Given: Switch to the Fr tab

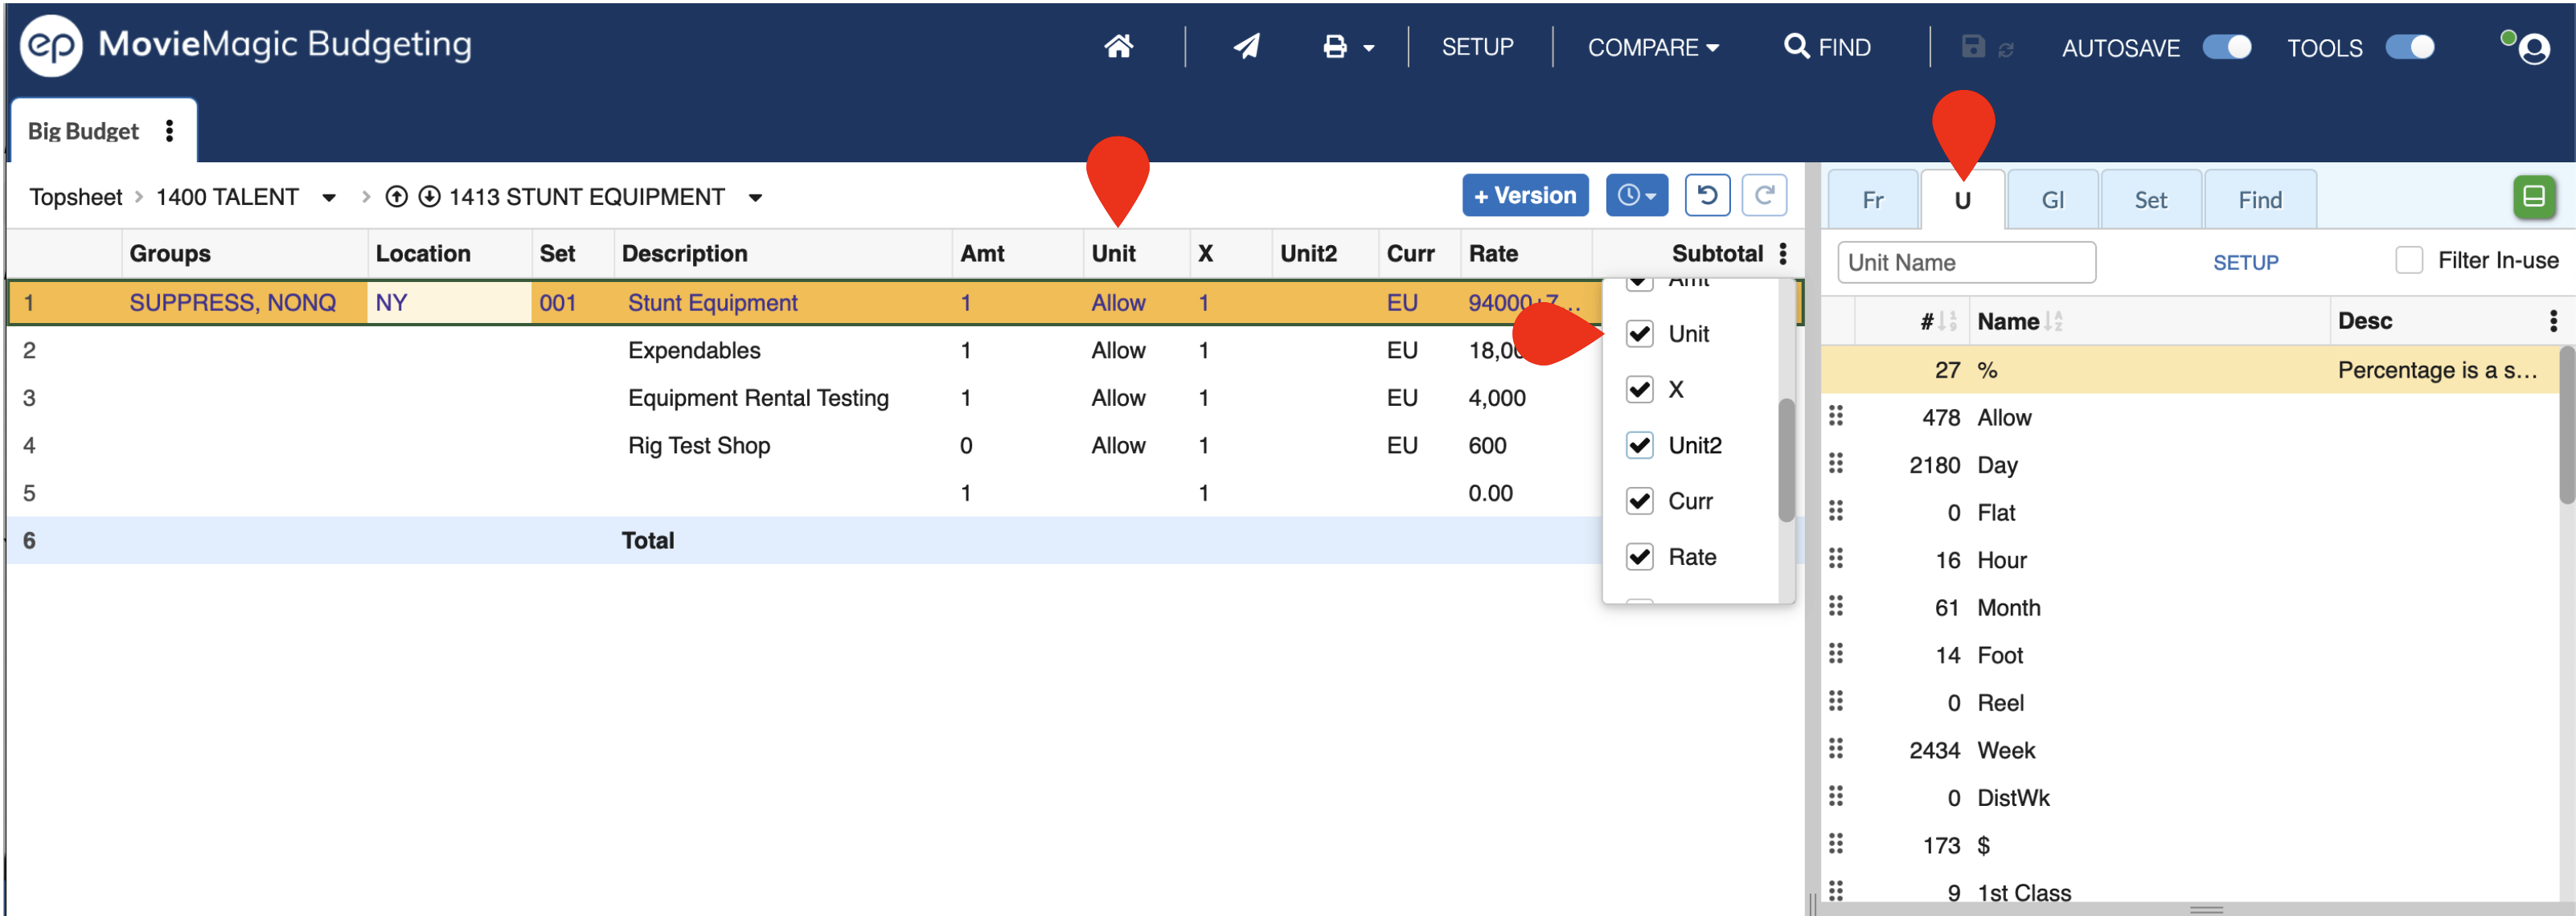Looking at the screenshot, I should pyautogui.click(x=1872, y=200).
